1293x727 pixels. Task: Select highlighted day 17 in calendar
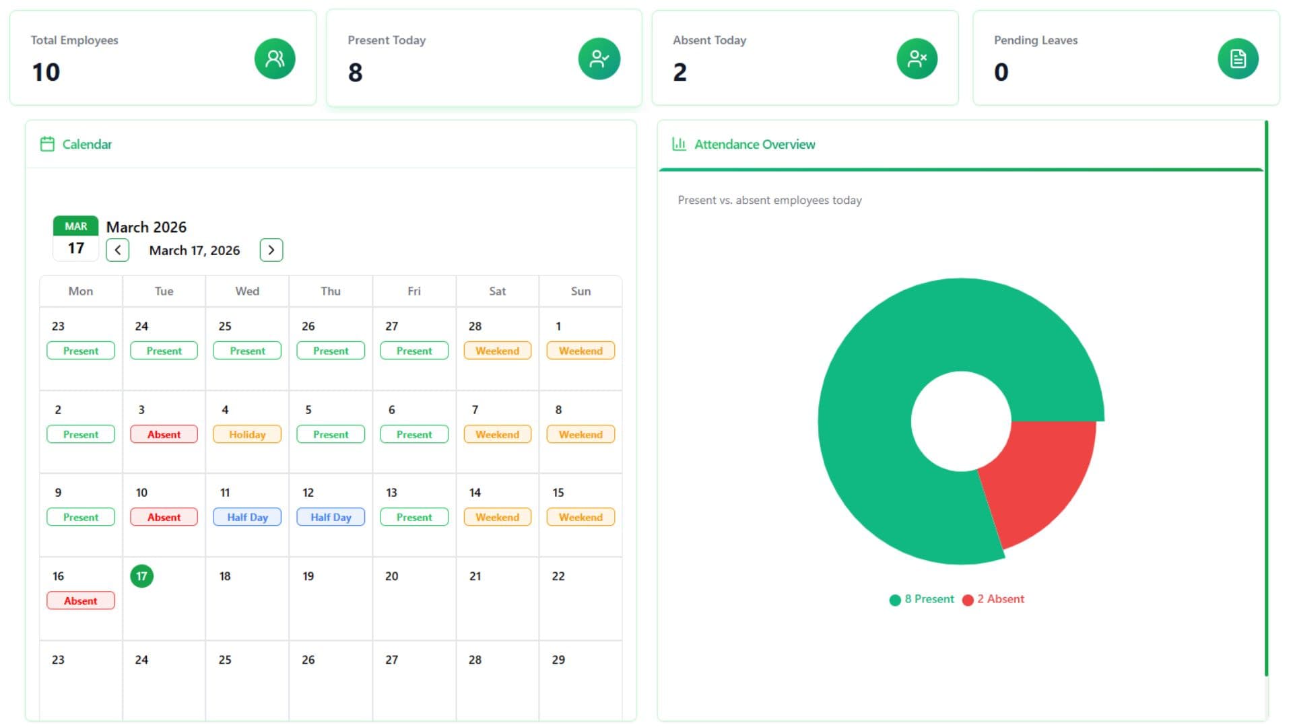(x=141, y=576)
